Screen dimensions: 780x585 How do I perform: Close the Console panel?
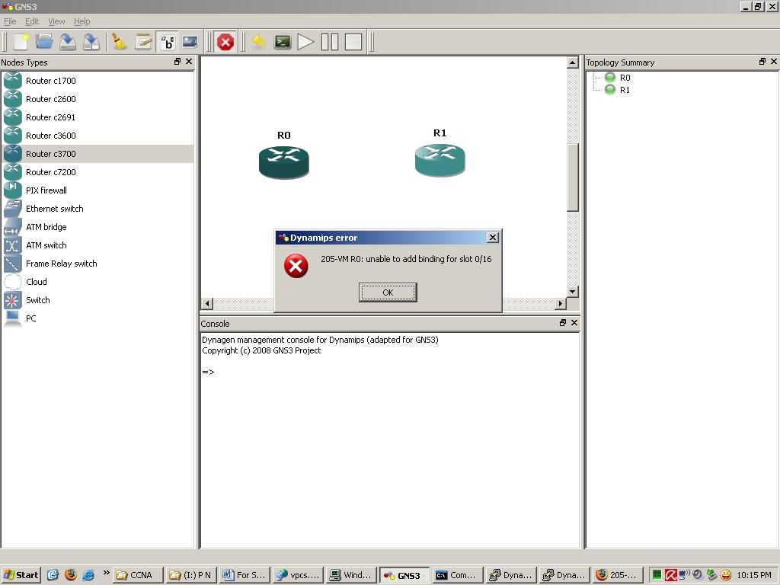[574, 323]
